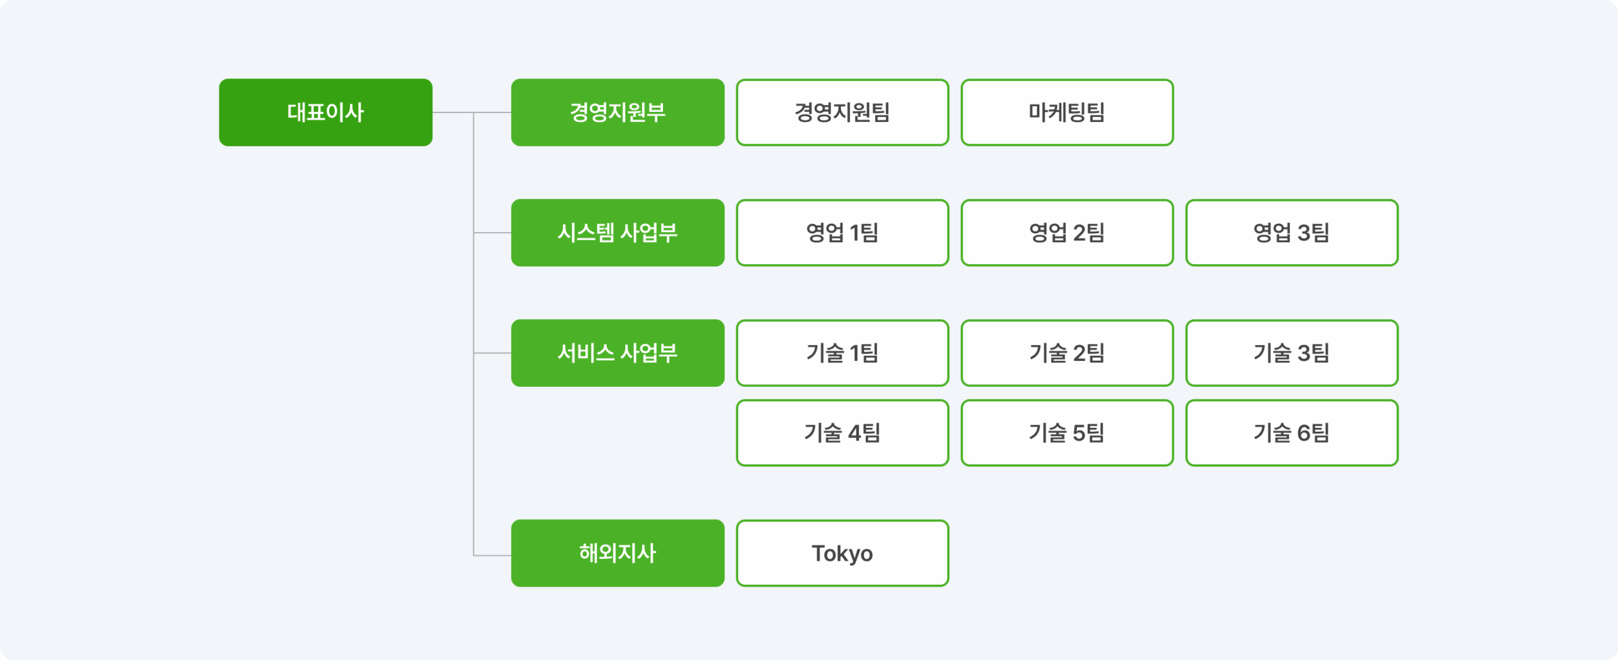The image size is (1618, 660).
Task: Click the 시스템 사업부 department box
Action: pos(617,233)
